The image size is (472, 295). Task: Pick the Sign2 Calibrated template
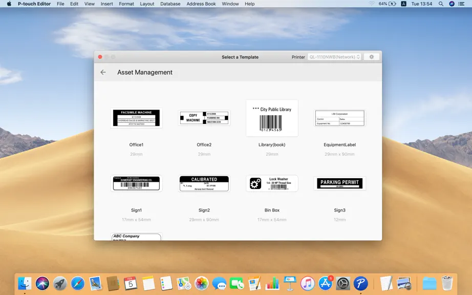204,183
